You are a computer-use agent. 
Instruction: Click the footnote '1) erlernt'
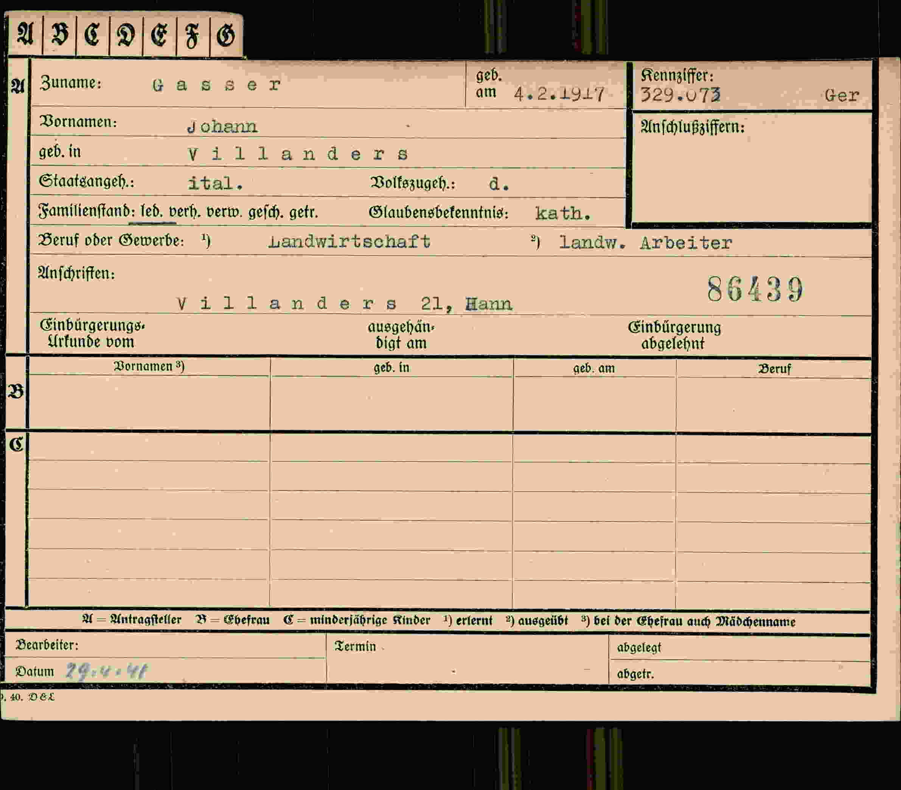(x=468, y=620)
